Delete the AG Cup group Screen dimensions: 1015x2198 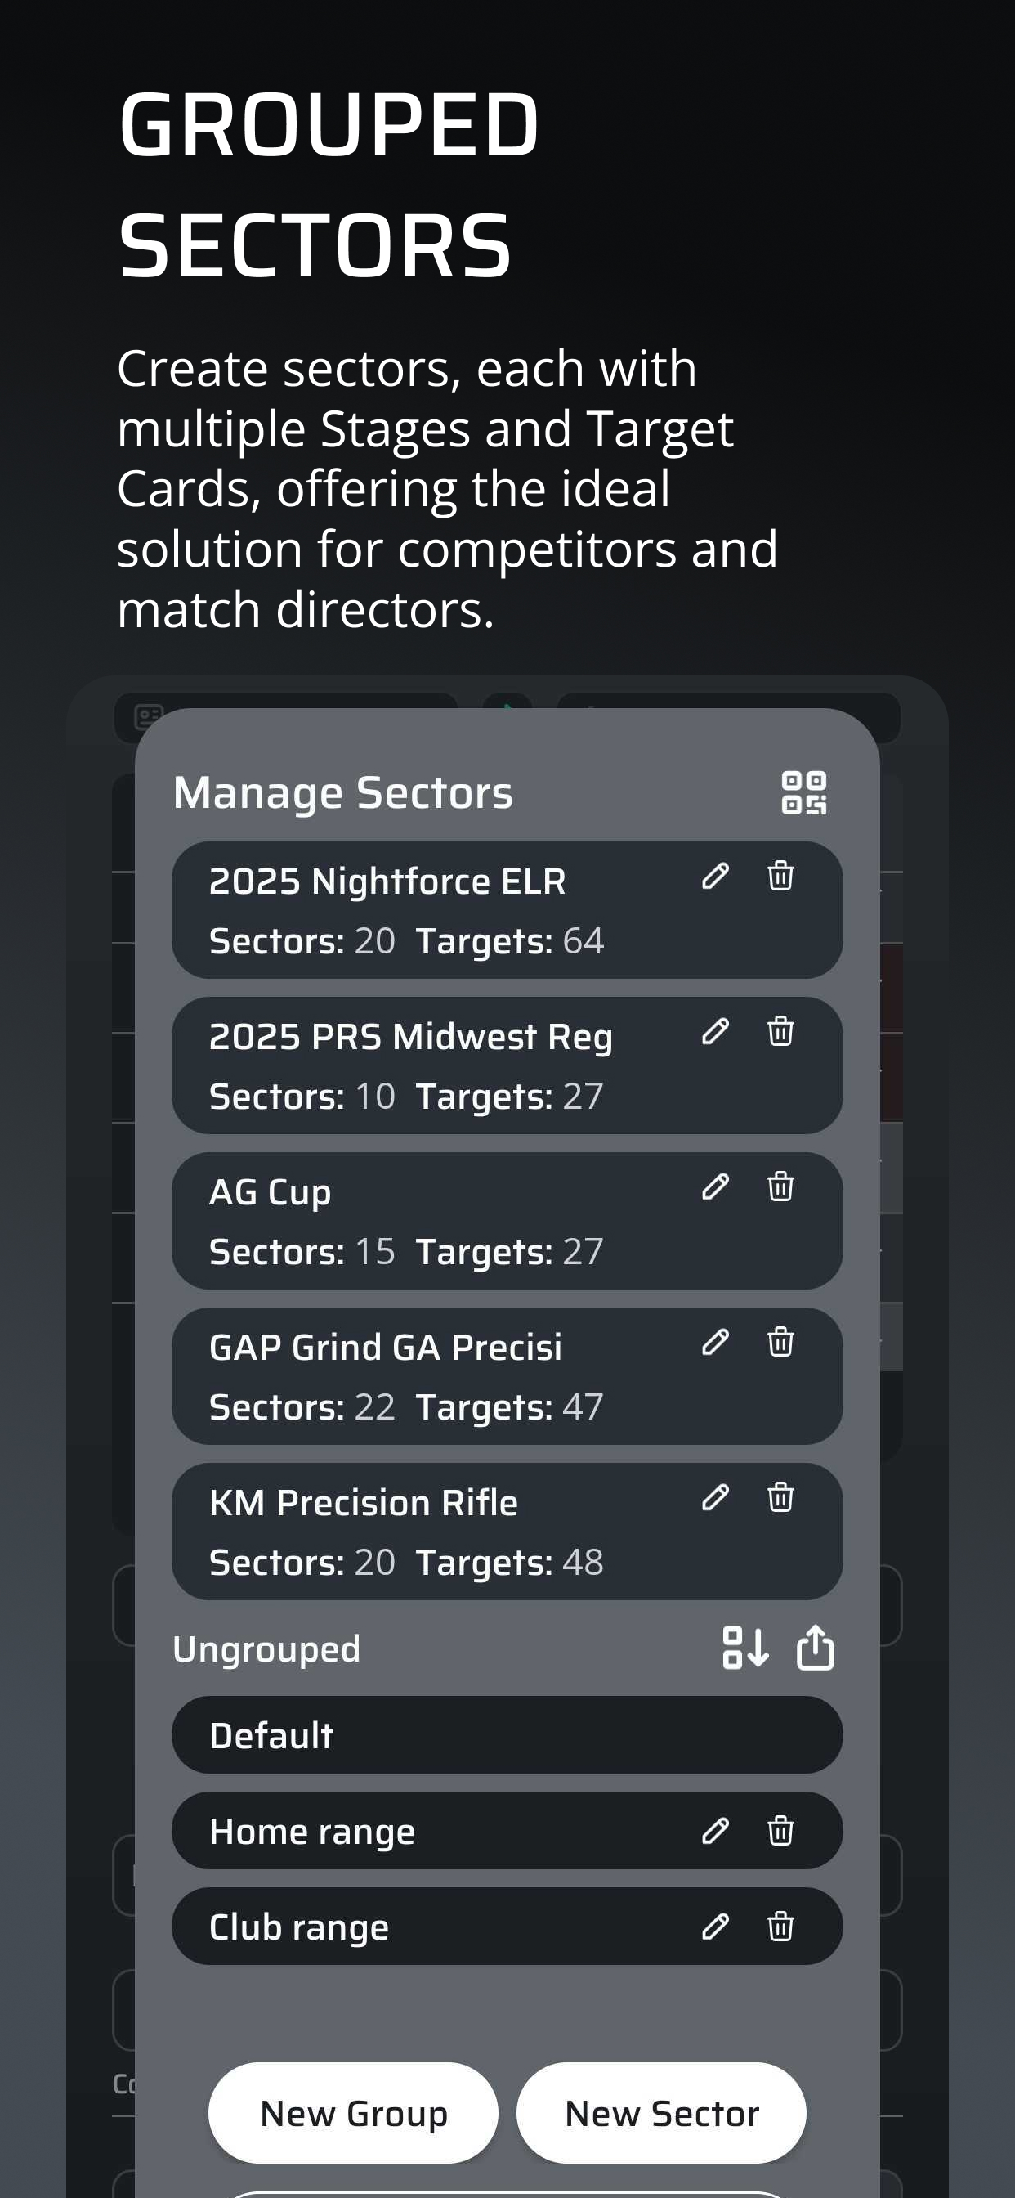(780, 1186)
